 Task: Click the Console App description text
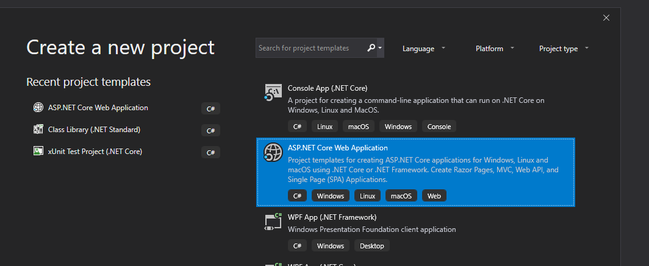(416, 105)
